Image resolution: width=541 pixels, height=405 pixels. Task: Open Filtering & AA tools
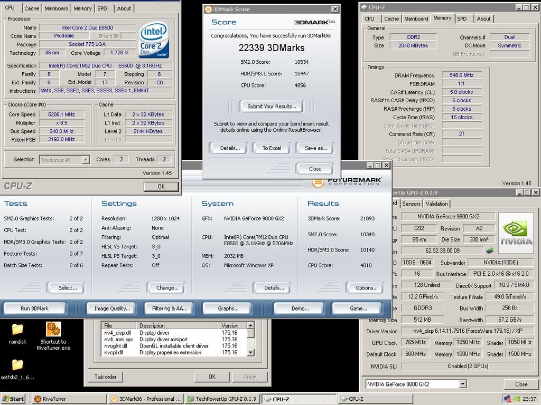click(170, 308)
